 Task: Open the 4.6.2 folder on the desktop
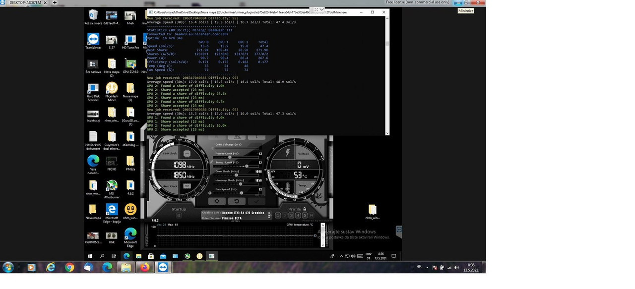130,187
